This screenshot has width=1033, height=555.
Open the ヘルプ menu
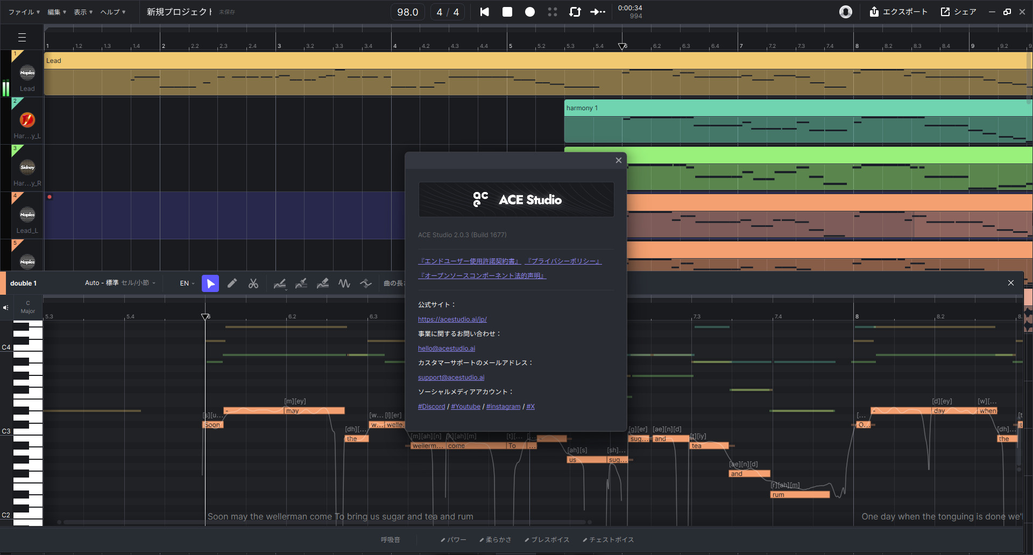click(112, 12)
